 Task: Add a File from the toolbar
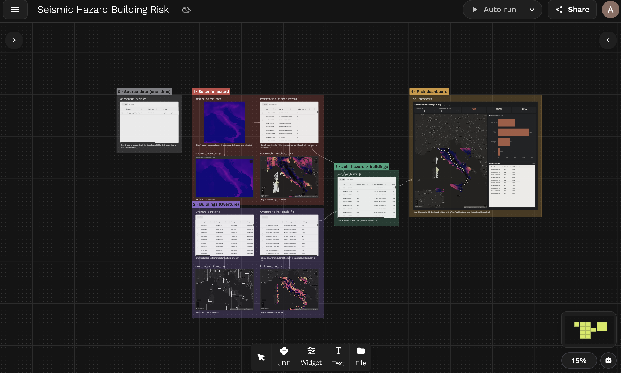tap(361, 357)
